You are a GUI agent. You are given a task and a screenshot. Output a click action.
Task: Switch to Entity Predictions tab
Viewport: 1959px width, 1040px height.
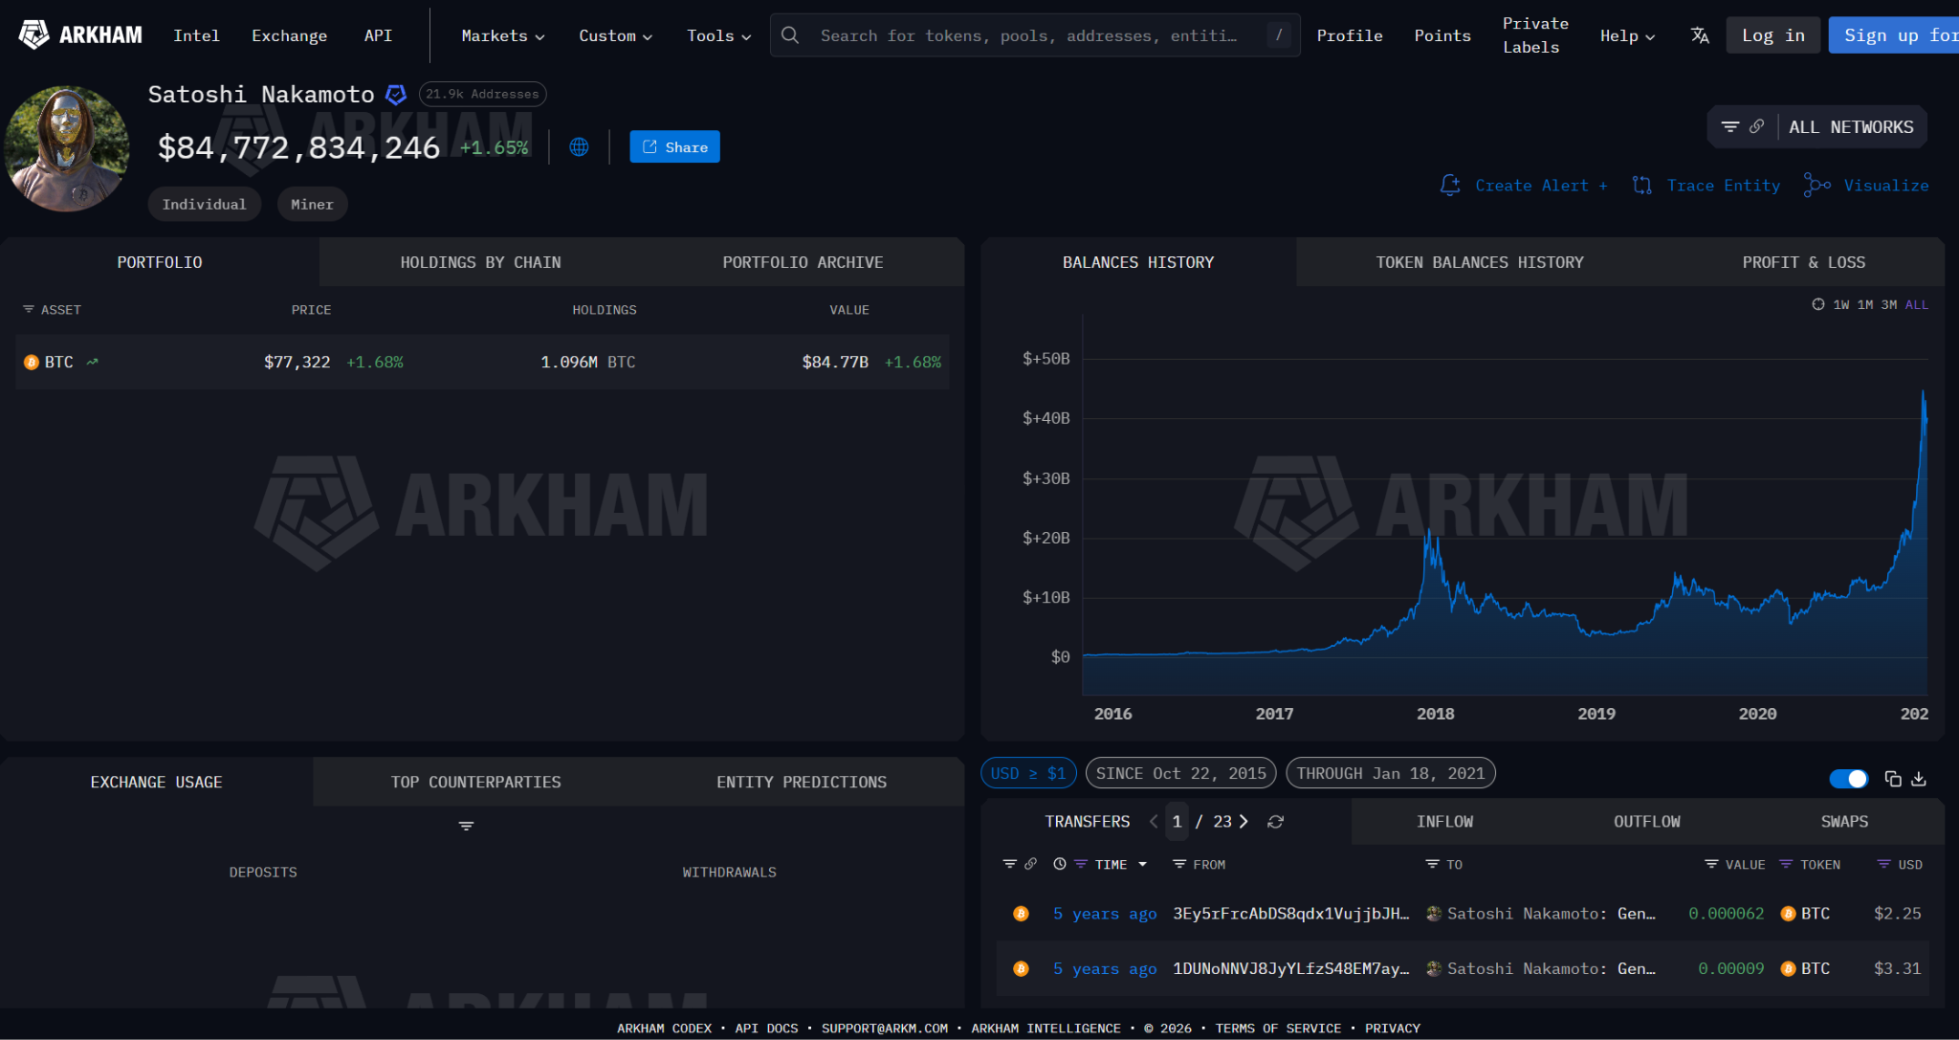click(x=802, y=782)
